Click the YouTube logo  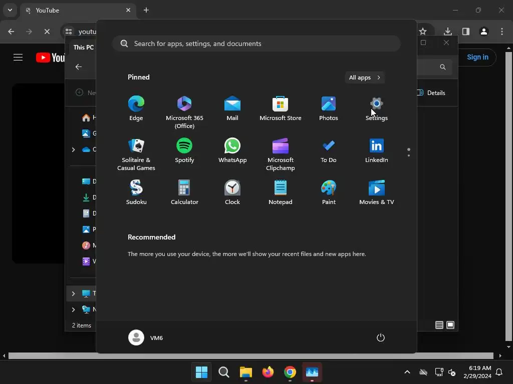coord(50,57)
